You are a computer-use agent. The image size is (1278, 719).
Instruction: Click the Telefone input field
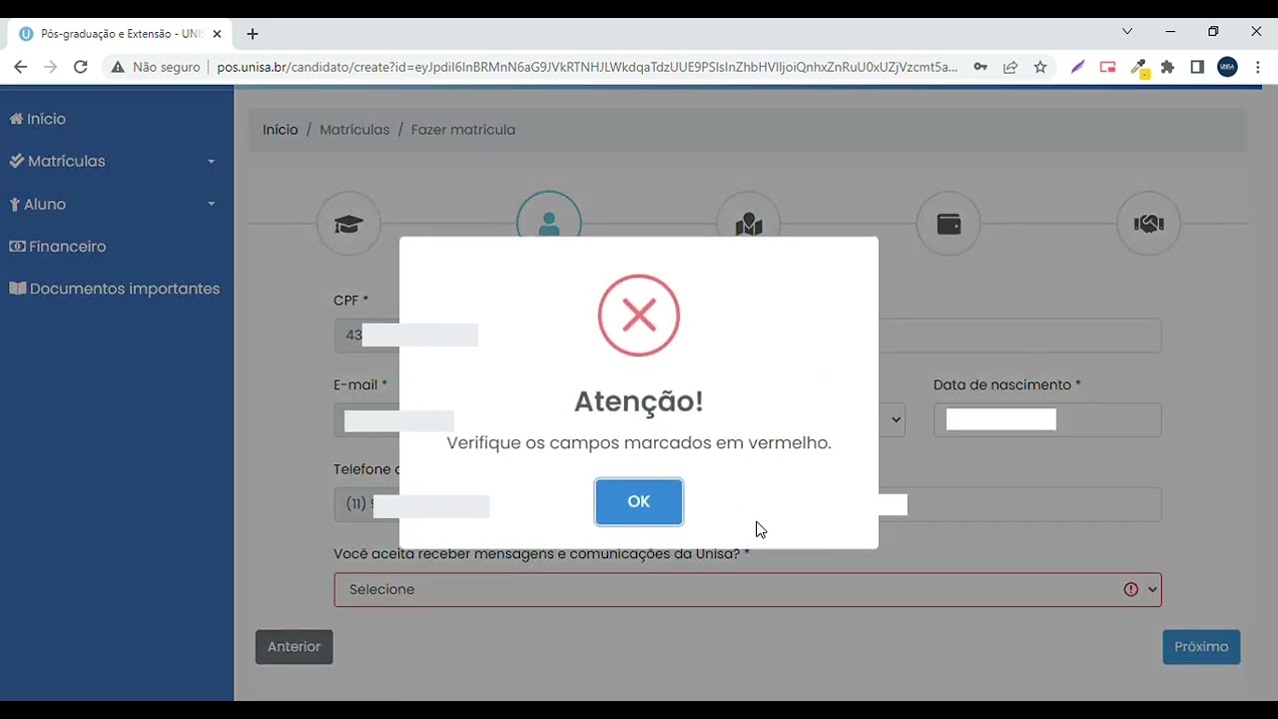coord(366,504)
